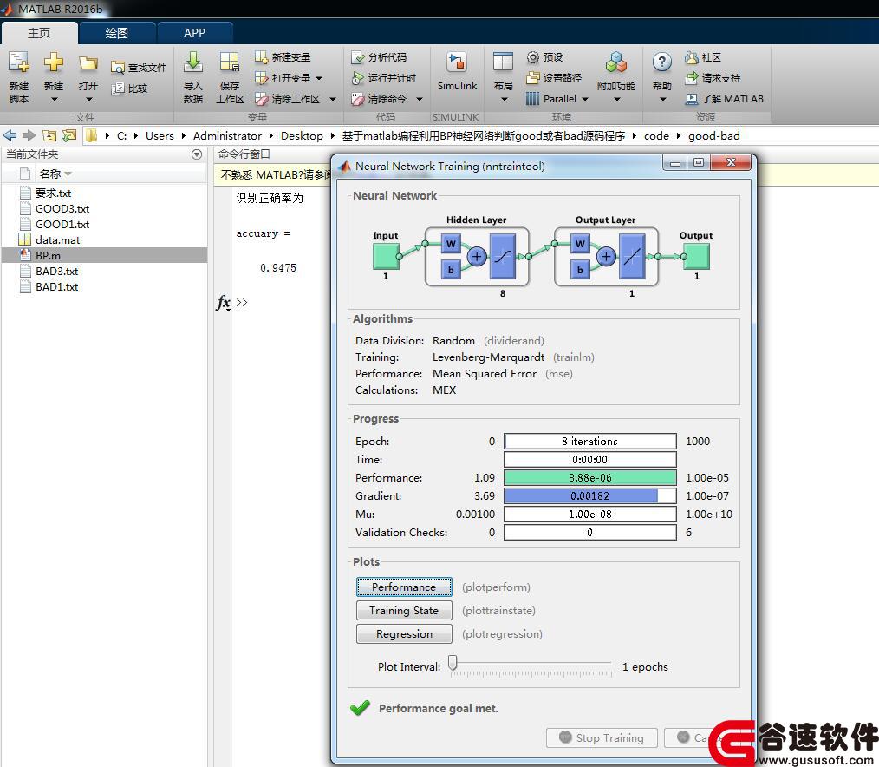Image resolution: width=879 pixels, height=767 pixels.
Task: Click the Open (打开) folder icon
Action: click(x=88, y=62)
